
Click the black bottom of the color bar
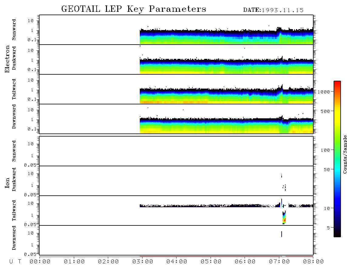pos(337,233)
